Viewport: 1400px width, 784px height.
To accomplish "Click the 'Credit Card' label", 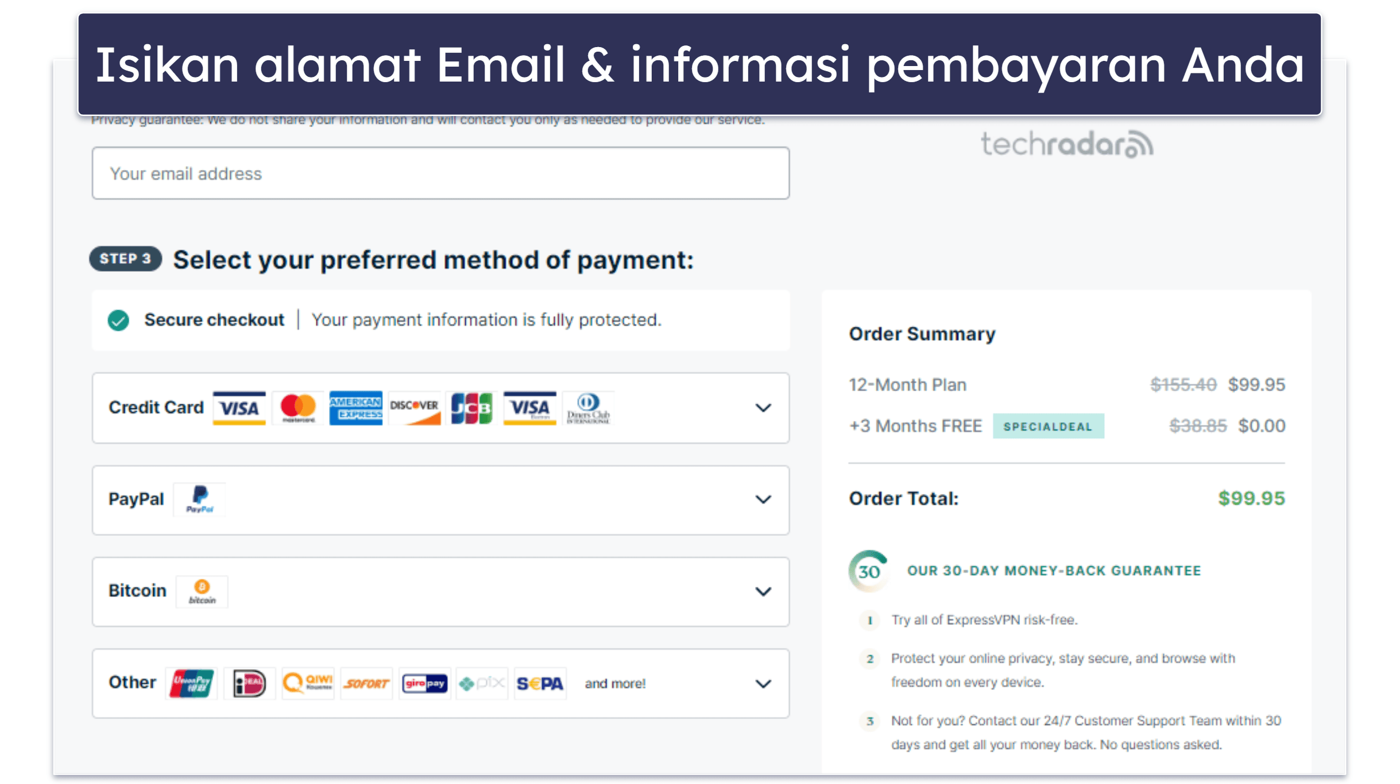I will click(156, 407).
